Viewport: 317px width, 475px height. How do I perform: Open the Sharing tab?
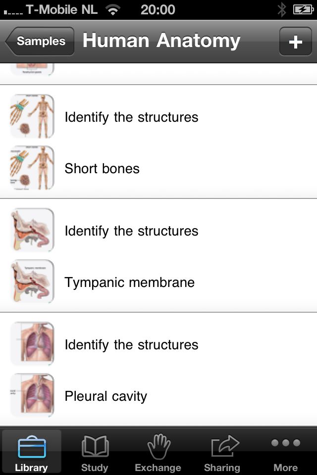[221, 452]
